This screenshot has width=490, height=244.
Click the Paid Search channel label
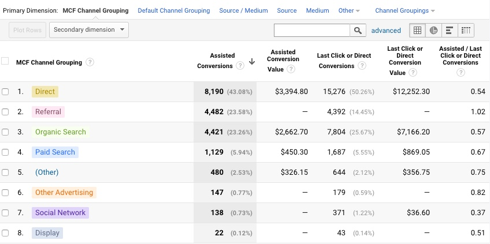[55, 152]
